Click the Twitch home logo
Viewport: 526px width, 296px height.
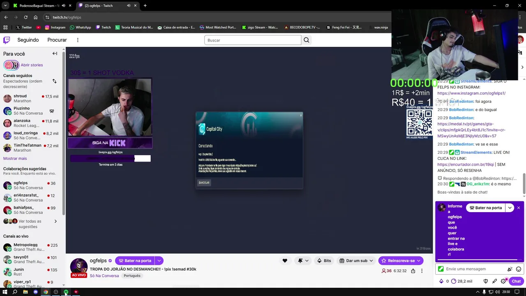tap(7, 40)
